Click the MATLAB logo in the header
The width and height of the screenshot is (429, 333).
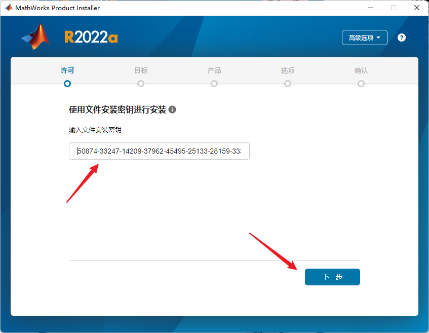[x=36, y=37]
